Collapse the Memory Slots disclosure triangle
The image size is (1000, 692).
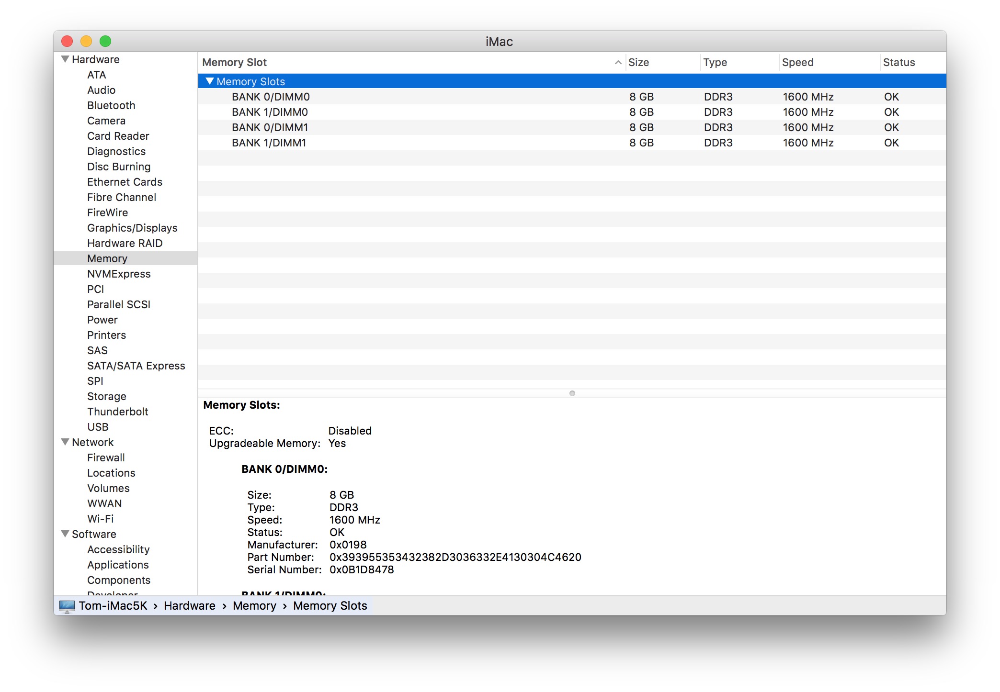(209, 81)
